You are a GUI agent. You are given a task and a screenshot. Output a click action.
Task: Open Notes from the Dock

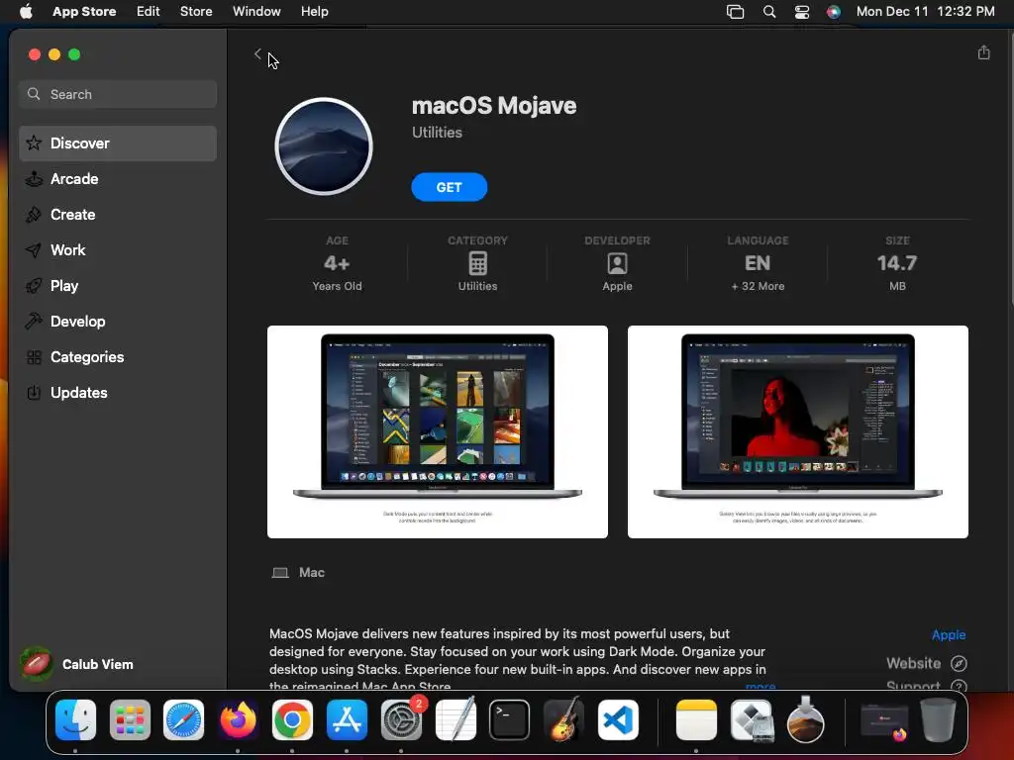point(696,720)
